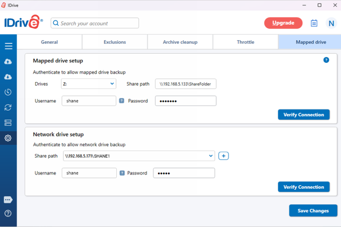Click network drive Username field

[x=89, y=173]
